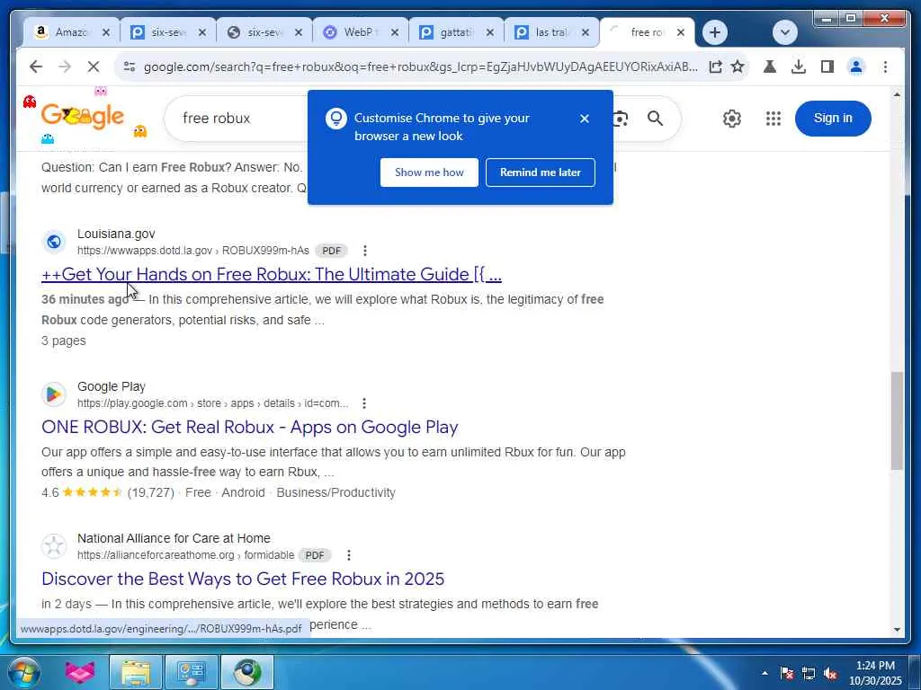This screenshot has height=690, width=921.
Task: Click the forward navigation arrow
Action: point(65,66)
